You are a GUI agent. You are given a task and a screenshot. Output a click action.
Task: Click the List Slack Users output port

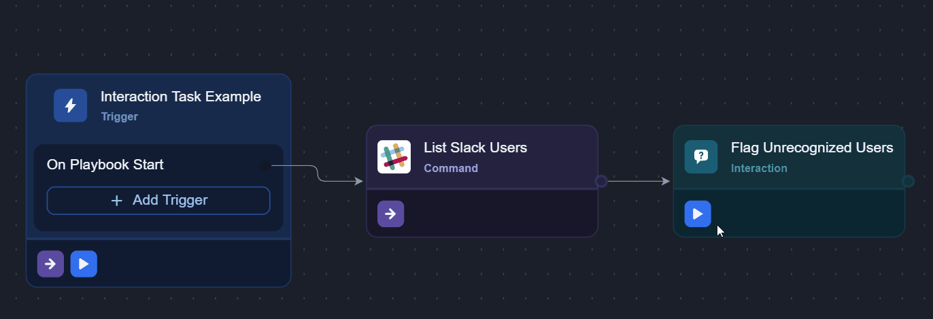pyautogui.click(x=601, y=181)
